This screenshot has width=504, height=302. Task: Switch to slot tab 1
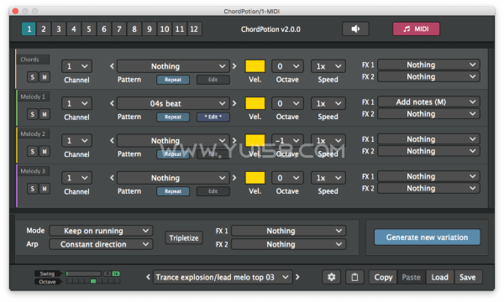point(29,29)
